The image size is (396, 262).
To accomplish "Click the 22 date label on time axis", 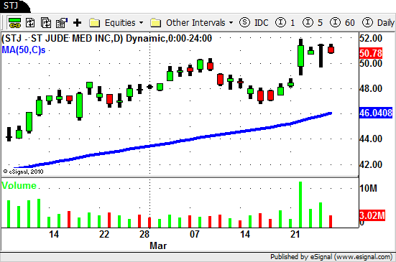I will 104,234.
